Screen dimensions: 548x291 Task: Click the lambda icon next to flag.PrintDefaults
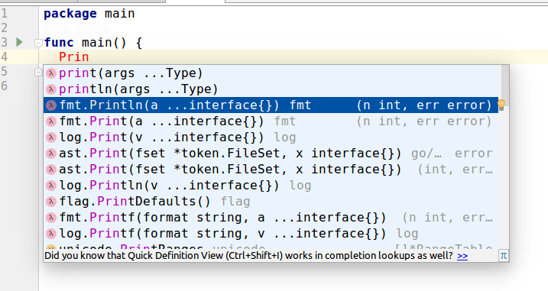pos(51,202)
